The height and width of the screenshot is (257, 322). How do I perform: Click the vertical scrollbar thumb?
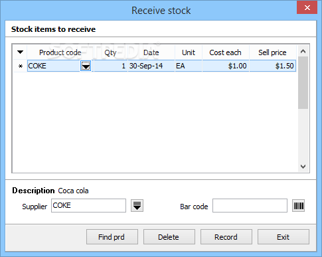[303, 82]
